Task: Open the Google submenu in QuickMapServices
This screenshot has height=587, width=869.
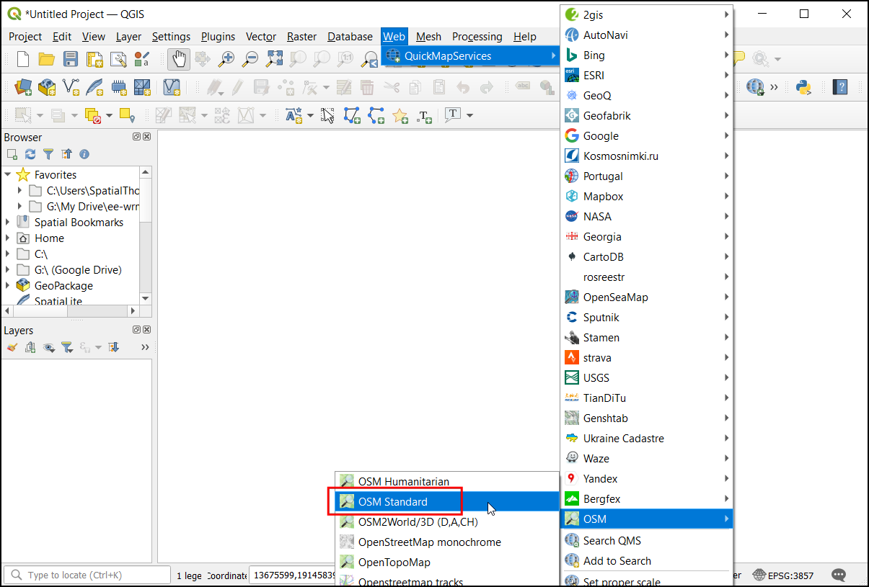Action: [647, 136]
